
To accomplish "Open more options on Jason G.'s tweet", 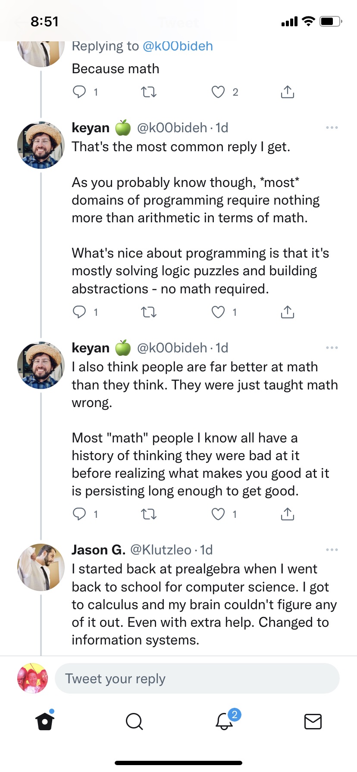I will (332, 550).
